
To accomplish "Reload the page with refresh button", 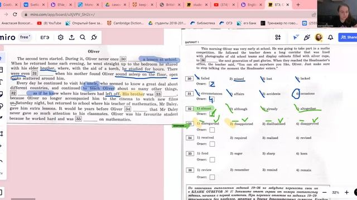I will tap(15, 14).
